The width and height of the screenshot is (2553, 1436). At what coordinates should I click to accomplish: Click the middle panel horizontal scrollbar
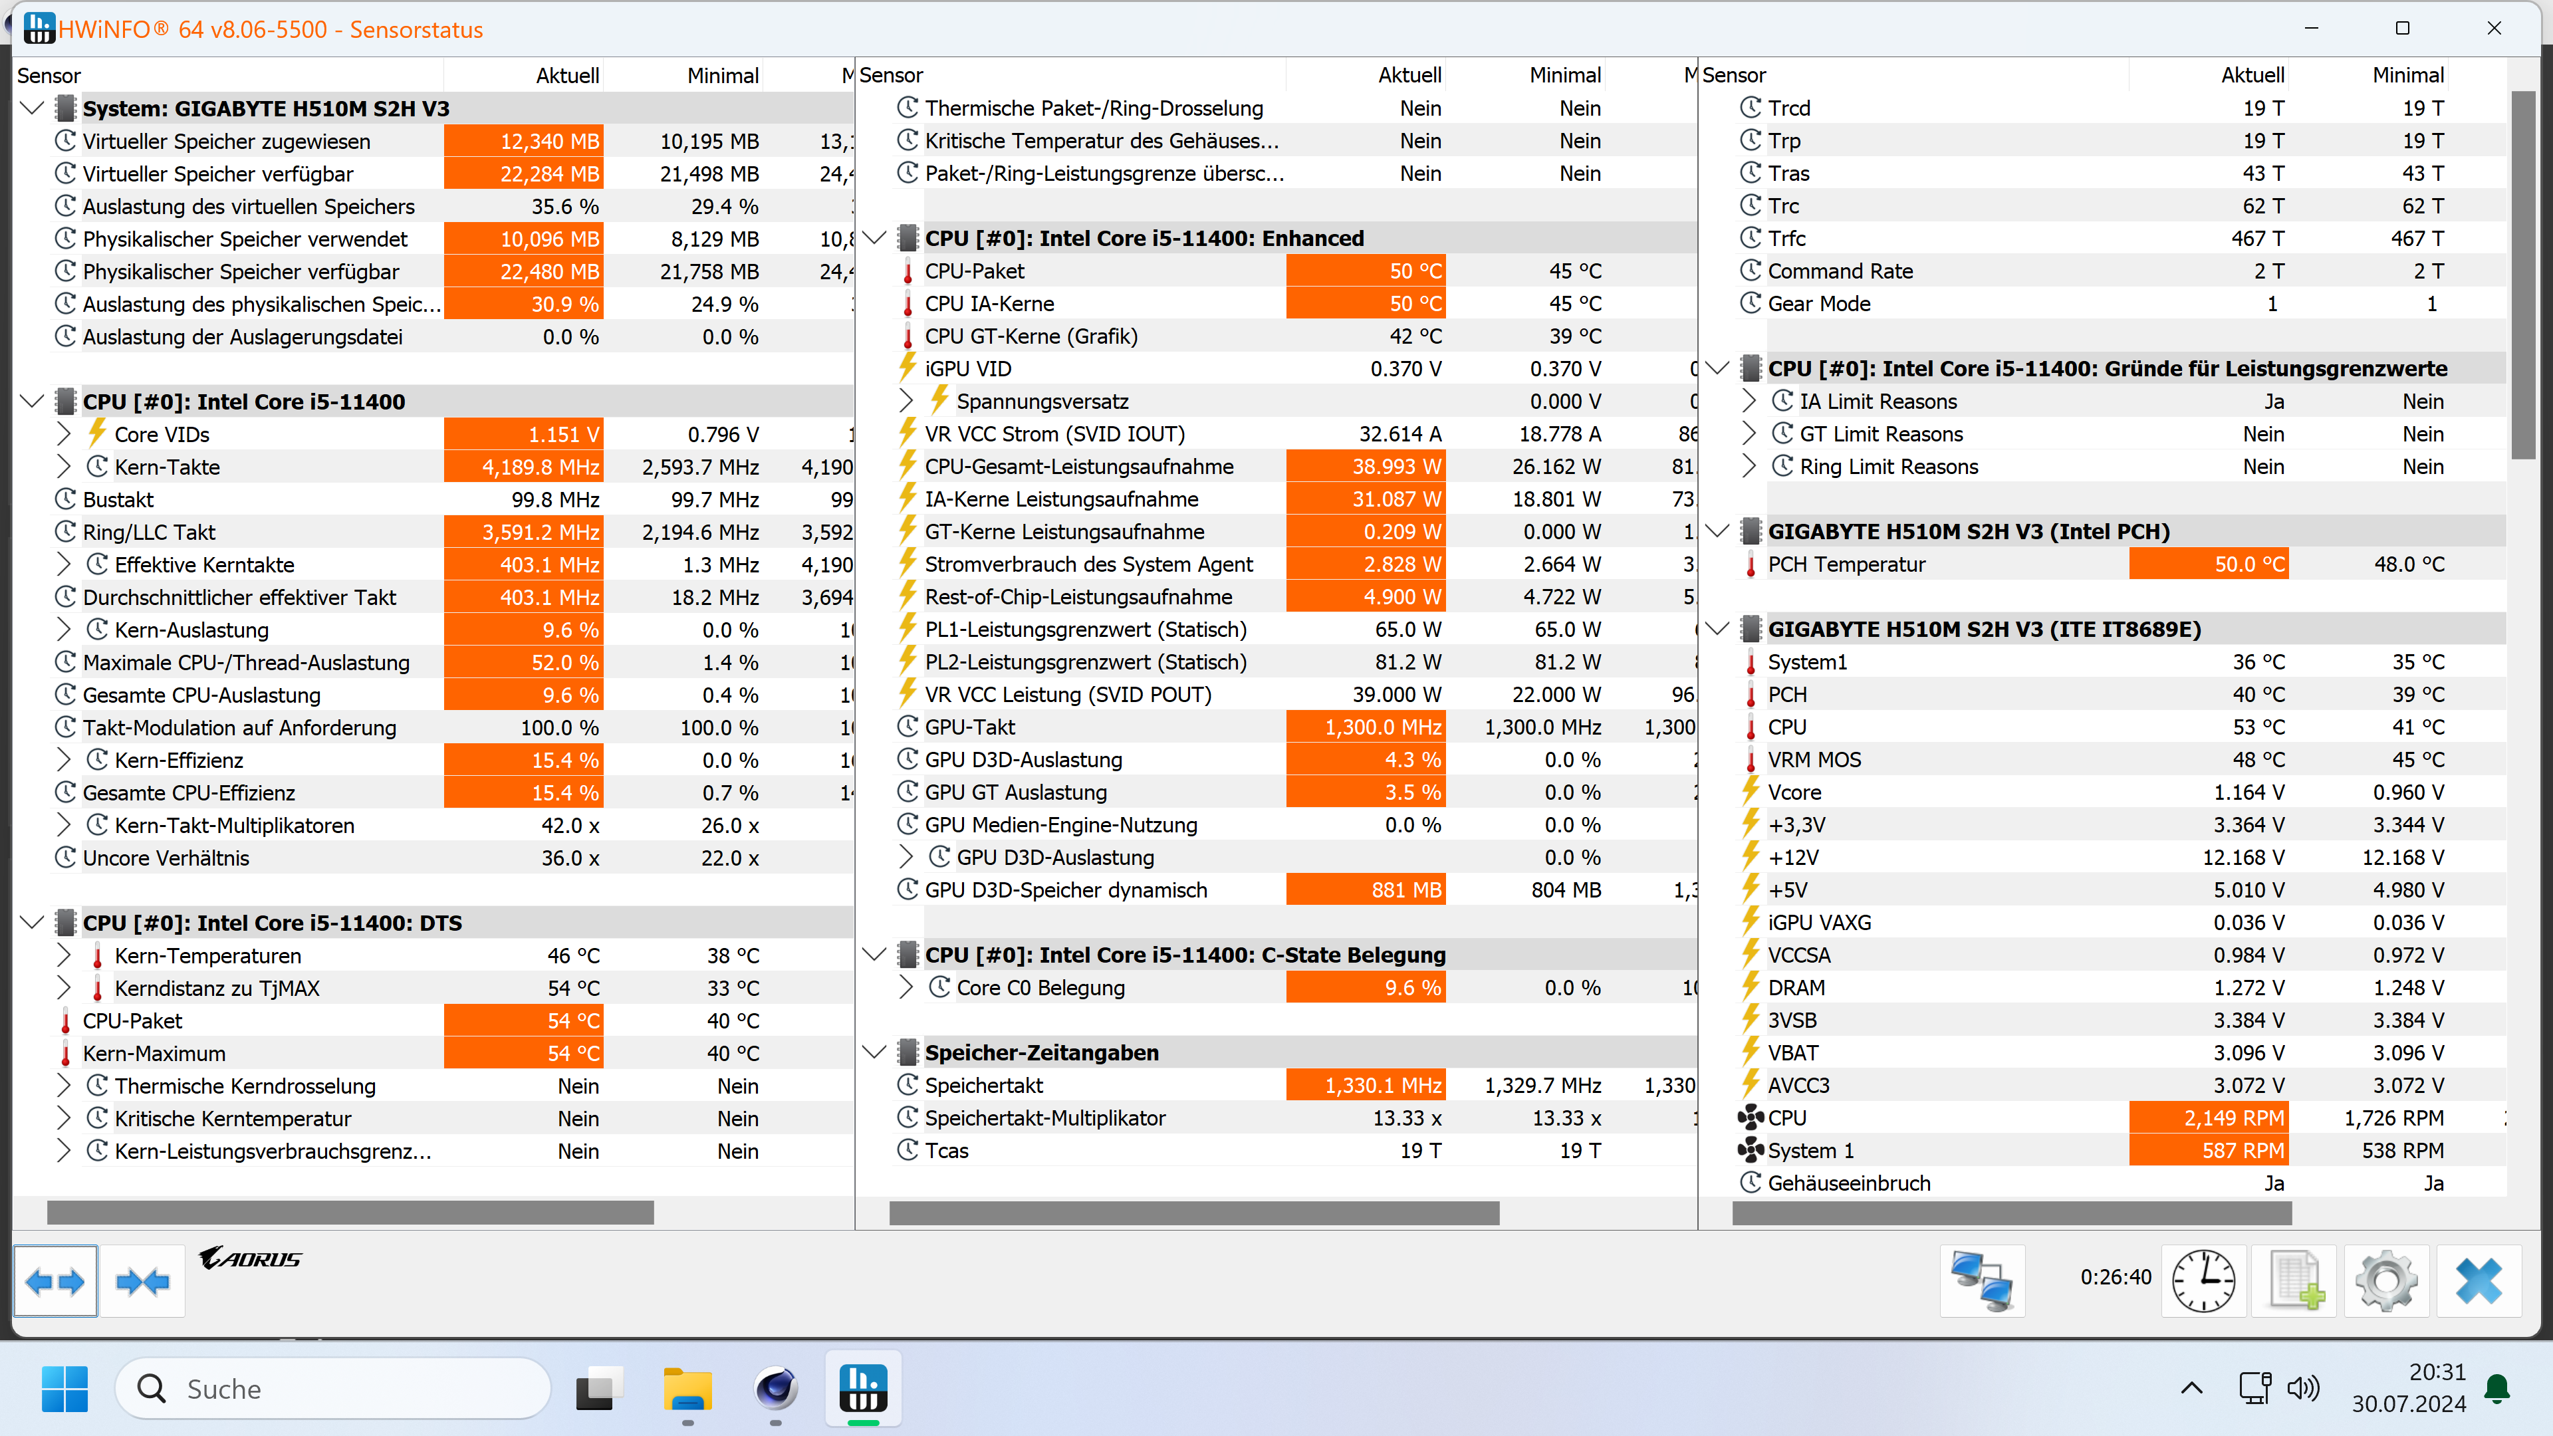[1194, 1213]
